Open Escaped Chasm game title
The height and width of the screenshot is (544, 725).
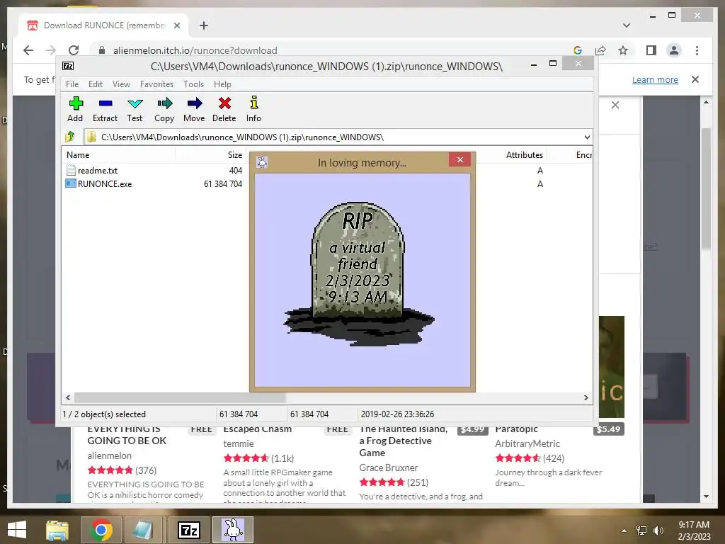coord(258,429)
